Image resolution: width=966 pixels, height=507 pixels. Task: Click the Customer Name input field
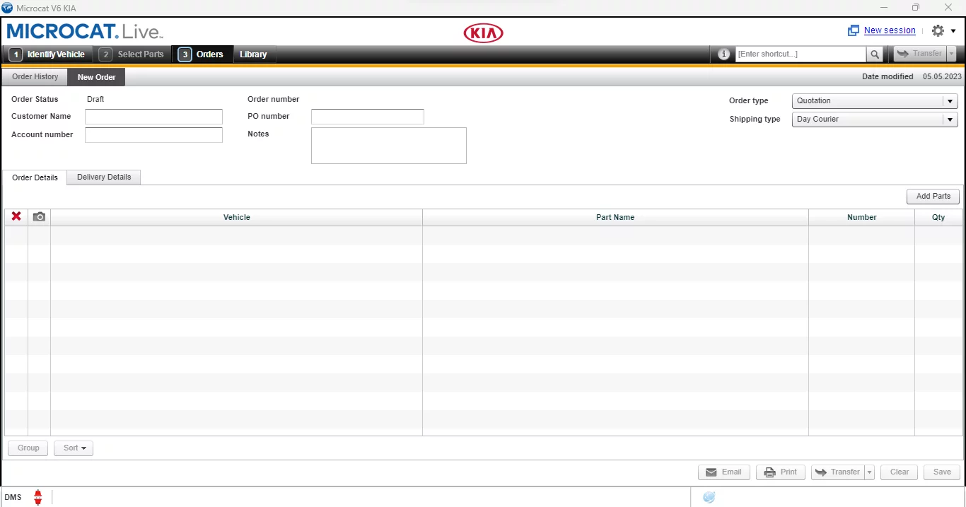click(153, 117)
